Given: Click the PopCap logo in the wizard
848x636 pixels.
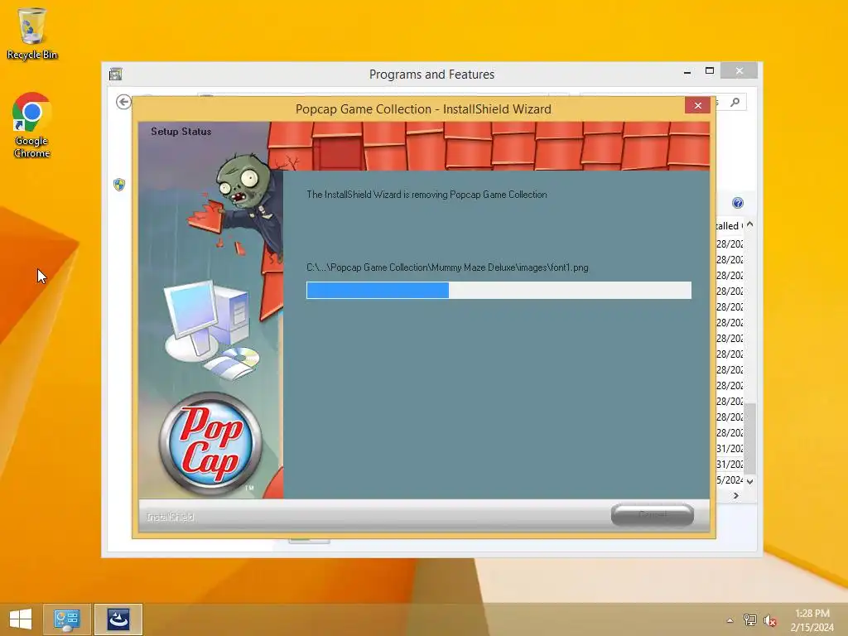Looking at the screenshot, I should [211, 444].
